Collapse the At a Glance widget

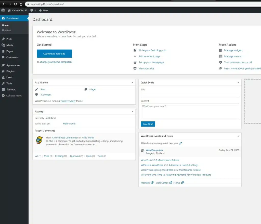(x=132, y=82)
